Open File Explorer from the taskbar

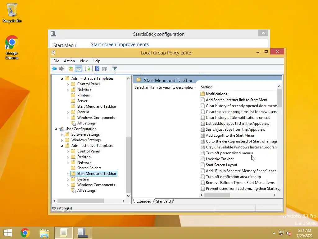[44, 233]
